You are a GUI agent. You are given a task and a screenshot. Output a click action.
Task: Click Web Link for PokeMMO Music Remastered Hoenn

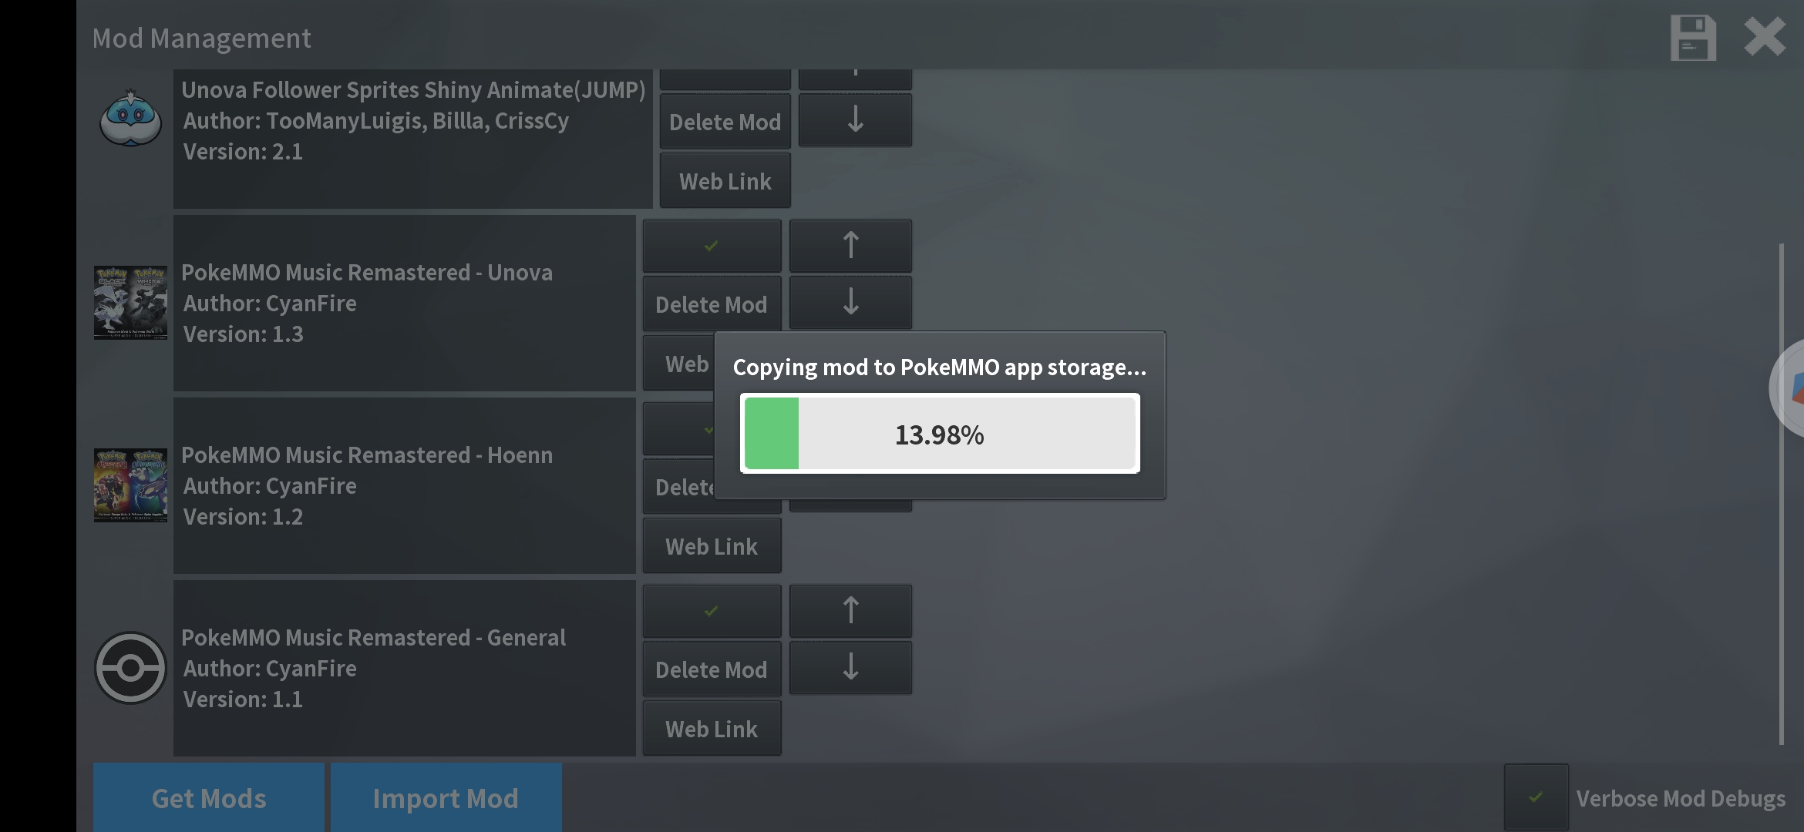click(710, 546)
